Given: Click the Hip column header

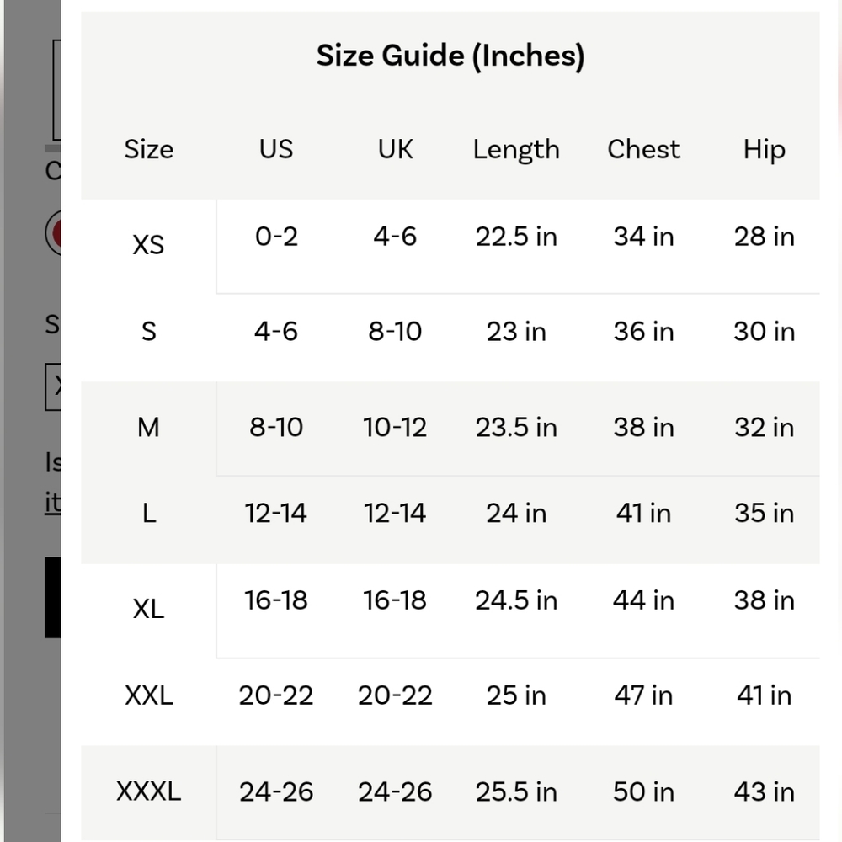Looking at the screenshot, I should click(x=765, y=149).
